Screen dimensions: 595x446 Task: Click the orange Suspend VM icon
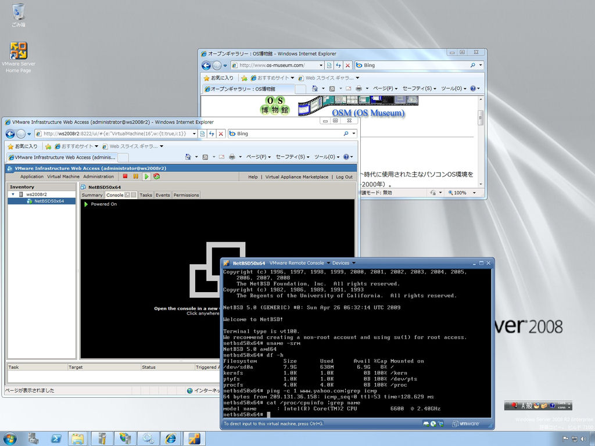135,177
